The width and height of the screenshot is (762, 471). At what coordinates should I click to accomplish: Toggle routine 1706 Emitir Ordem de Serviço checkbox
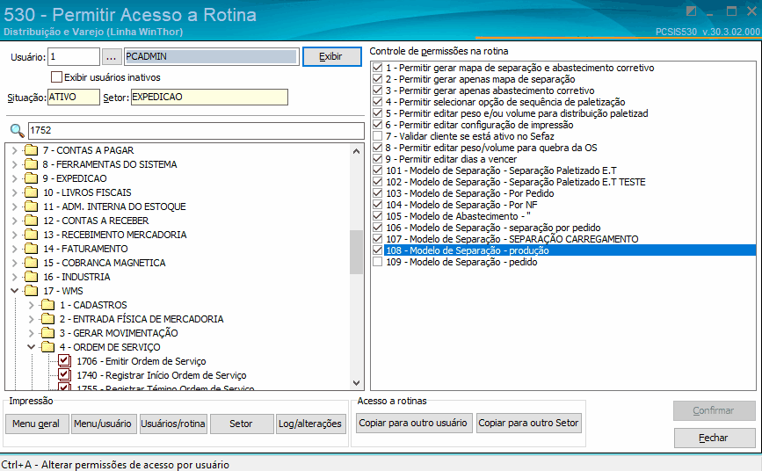64,360
